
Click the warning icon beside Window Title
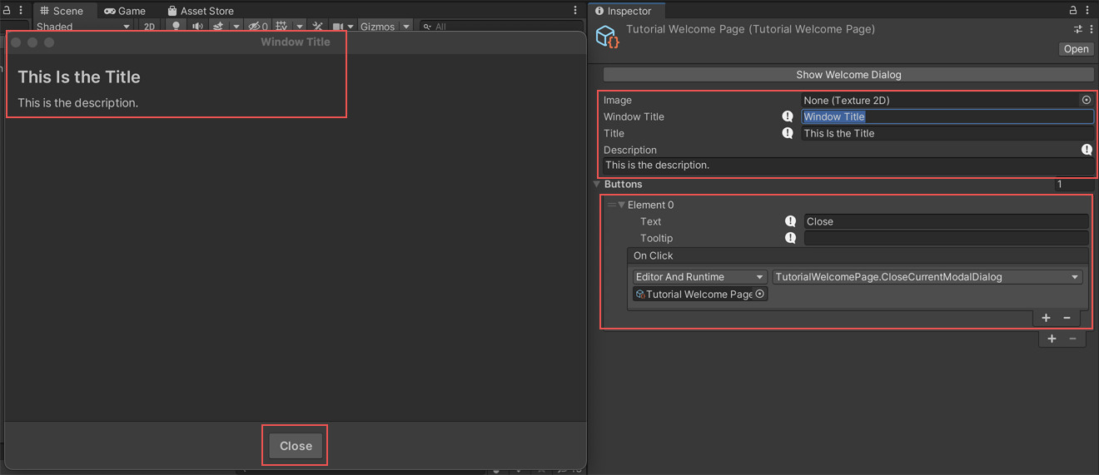point(787,116)
